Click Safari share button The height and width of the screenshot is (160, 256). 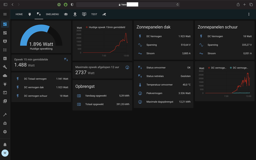click(x=238, y=4)
